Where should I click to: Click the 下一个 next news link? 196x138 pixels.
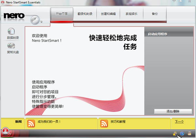coord(179,122)
